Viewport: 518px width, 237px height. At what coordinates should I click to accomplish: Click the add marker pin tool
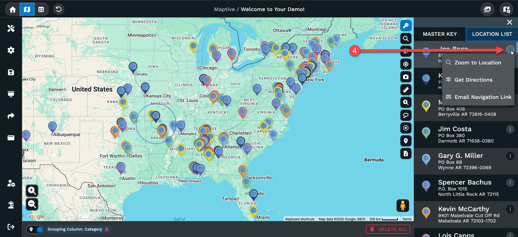click(406, 141)
